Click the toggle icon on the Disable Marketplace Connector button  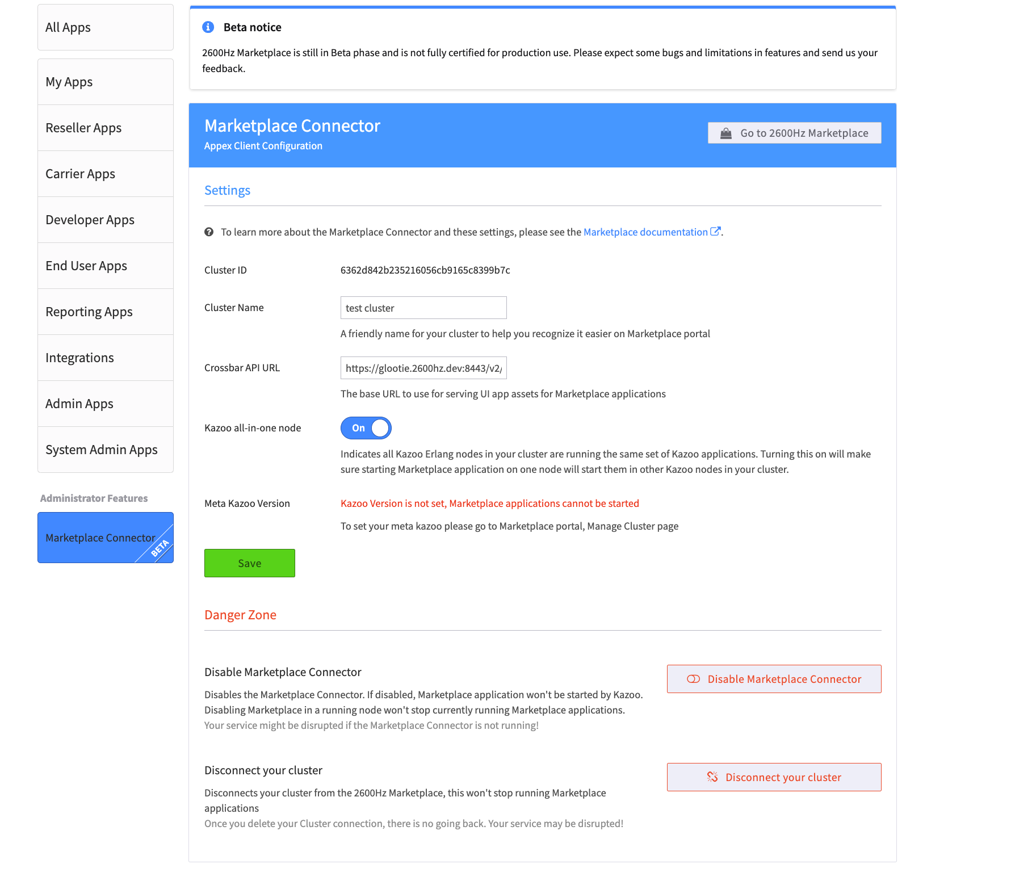(x=693, y=679)
